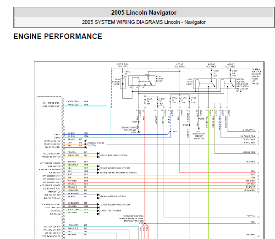Click the 'SOLENOID CTRL' pin label

53,147
